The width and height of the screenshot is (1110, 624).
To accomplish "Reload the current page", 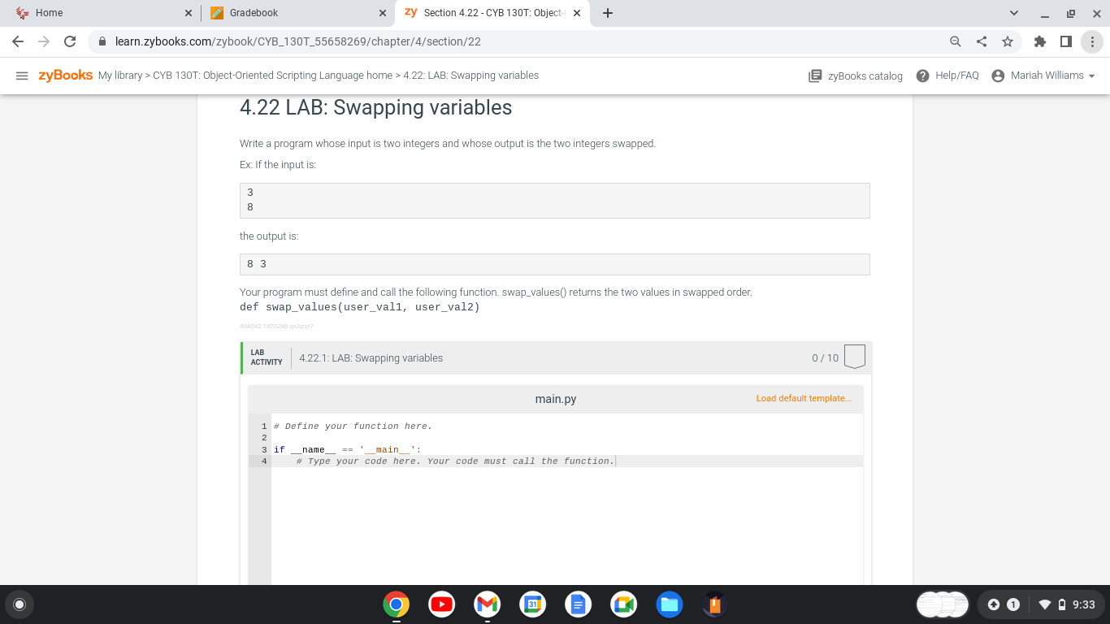I will 68,40.
